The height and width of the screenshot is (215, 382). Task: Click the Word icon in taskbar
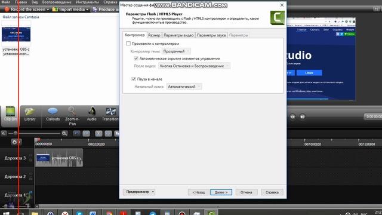93,213
